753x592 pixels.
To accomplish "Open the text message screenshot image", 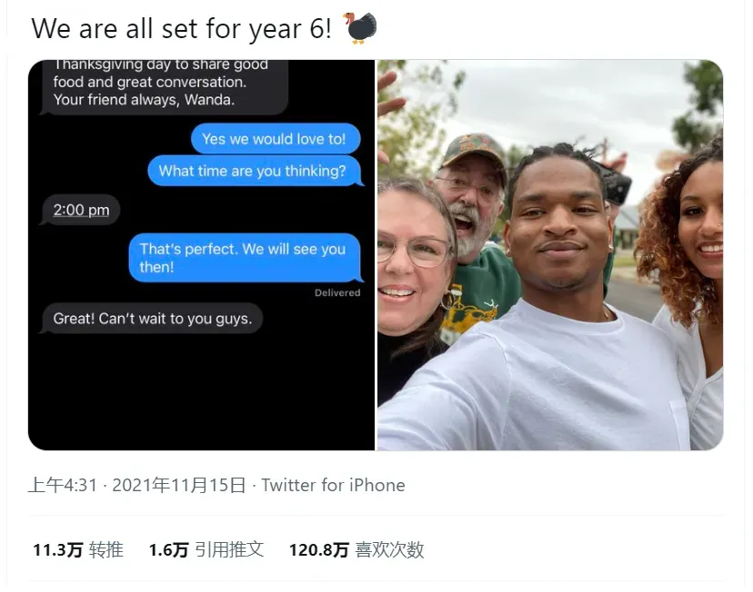I will (201, 254).
